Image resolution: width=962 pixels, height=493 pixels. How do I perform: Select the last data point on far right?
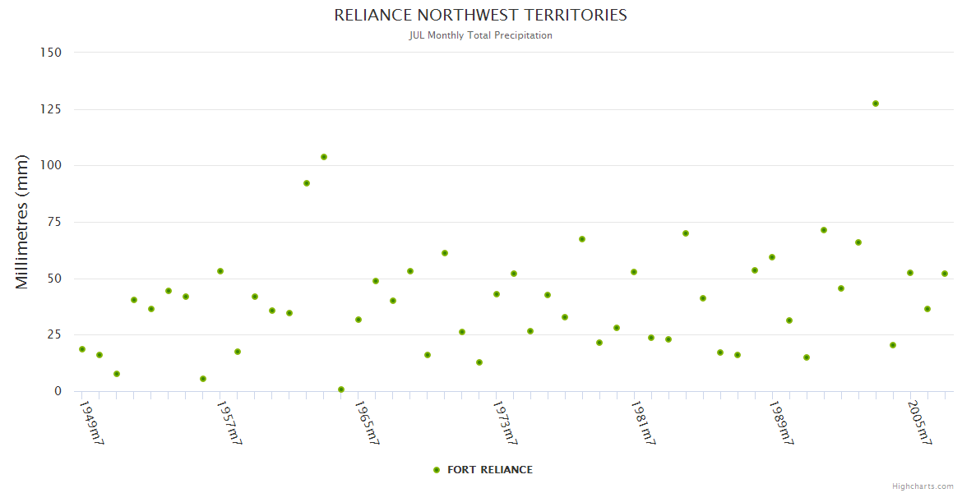(945, 274)
